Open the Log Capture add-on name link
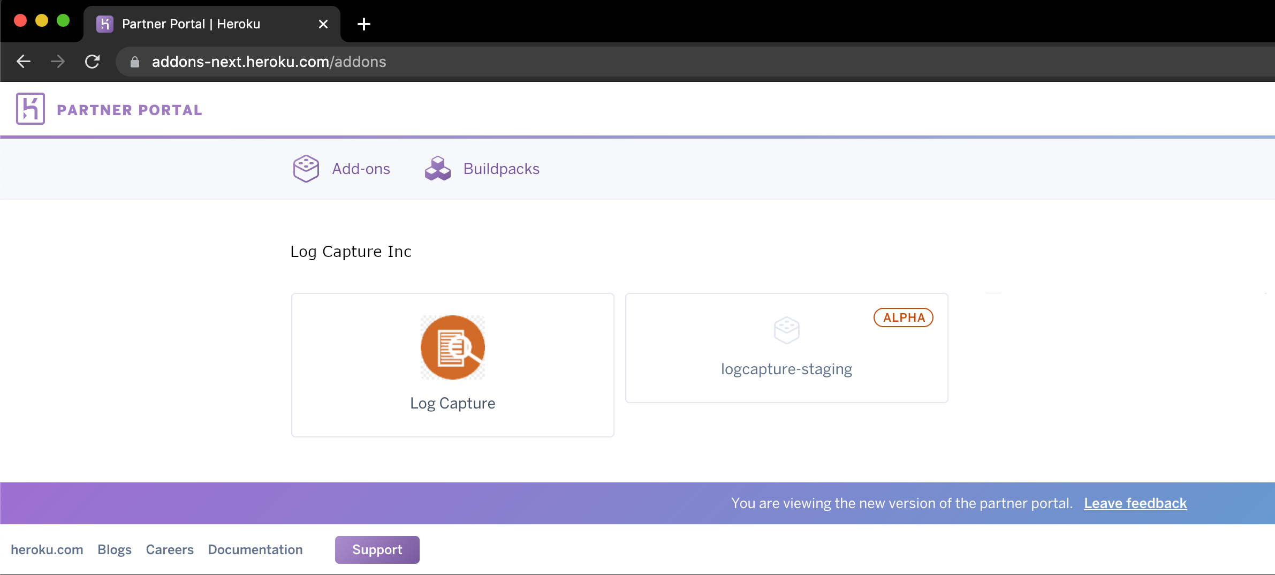The image size is (1275, 575). 453,403
